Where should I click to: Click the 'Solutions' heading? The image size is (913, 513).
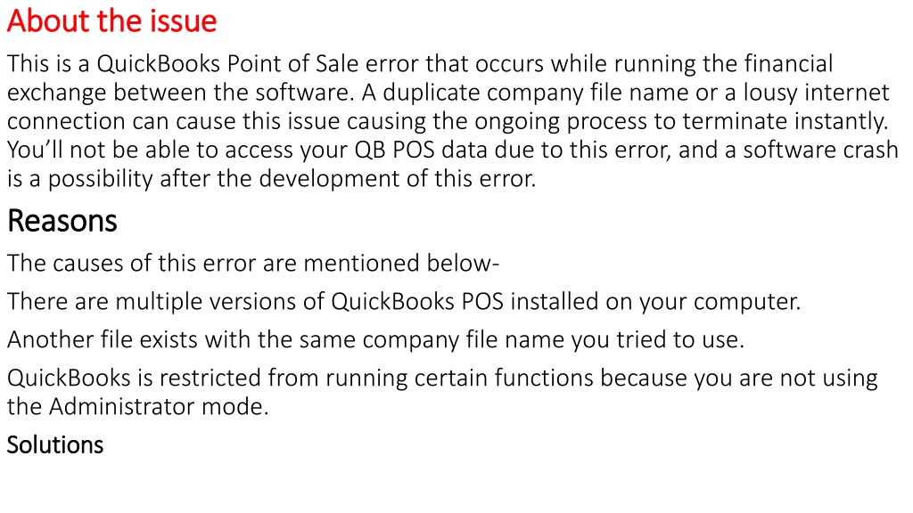pos(55,445)
